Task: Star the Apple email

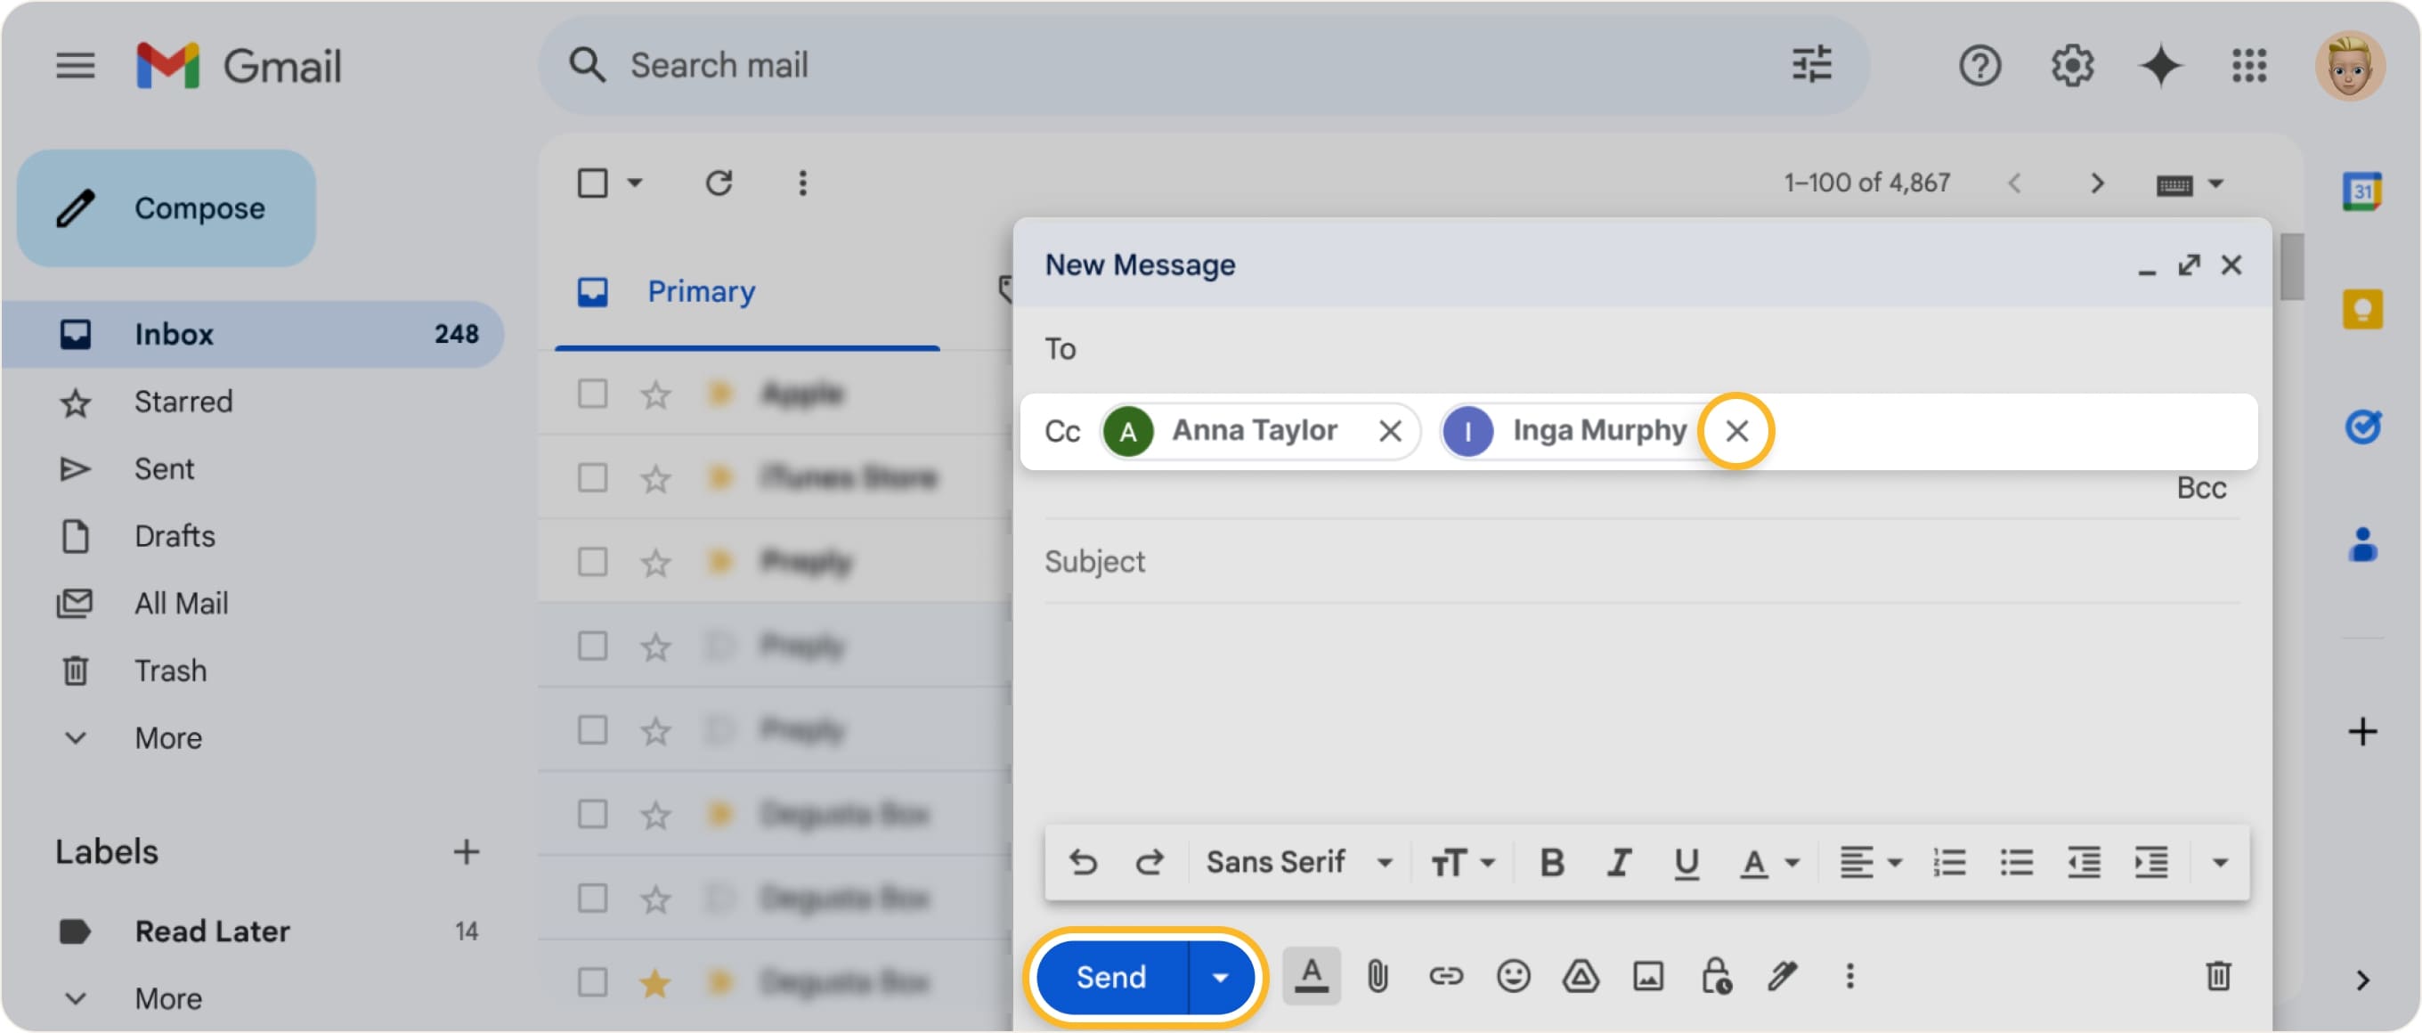Action: pos(655,394)
